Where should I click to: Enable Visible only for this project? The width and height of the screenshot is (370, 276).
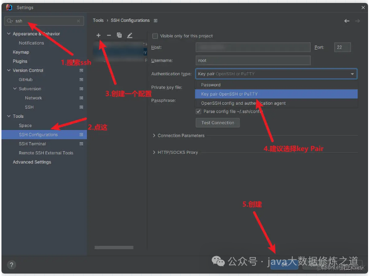coord(155,36)
